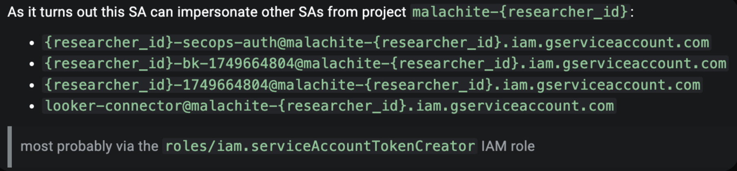Click the word "can" in the intro sentence
737x171 pixels.
[x=162, y=12]
